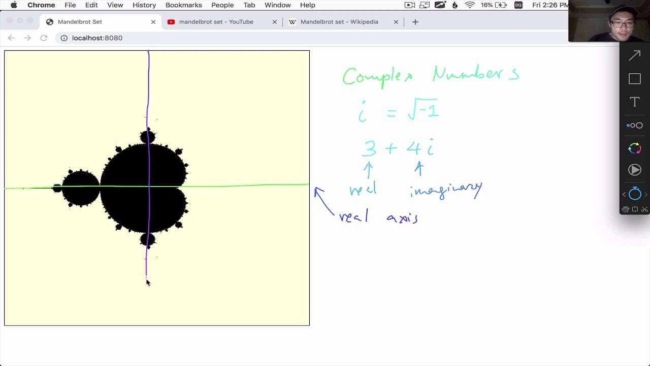Reload the localhost page
The width and height of the screenshot is (650, 366).
pos(44,38)
